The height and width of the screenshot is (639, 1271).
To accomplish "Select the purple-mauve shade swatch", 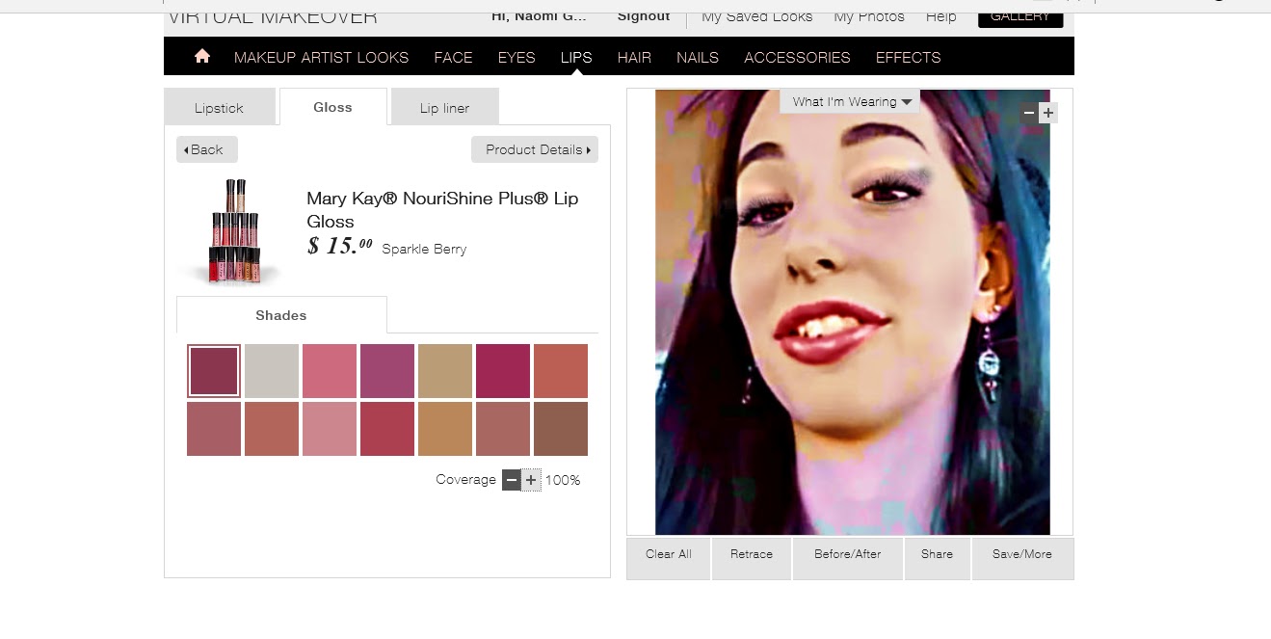I will coord(387,371).
